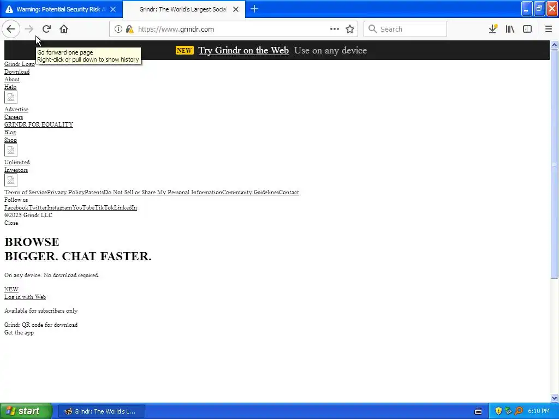
Task: Open the Unlimited link
Action: [17, 162]
